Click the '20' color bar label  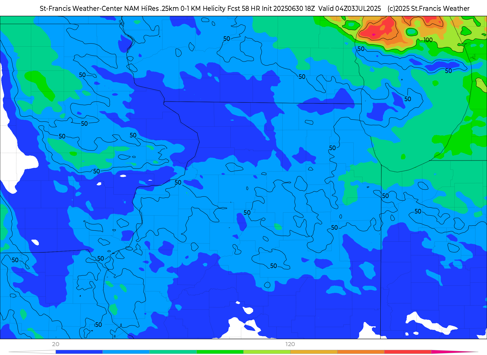click(x=56, y=344)
